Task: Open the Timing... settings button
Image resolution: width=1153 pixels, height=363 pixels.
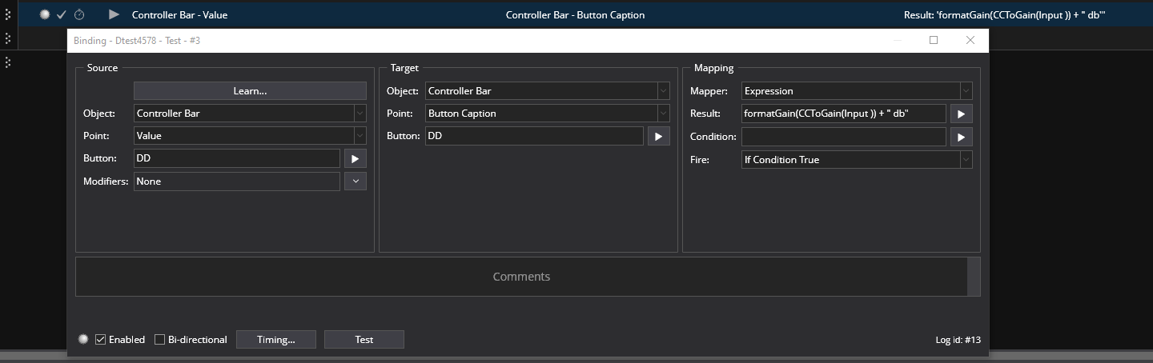Action: 276,340
